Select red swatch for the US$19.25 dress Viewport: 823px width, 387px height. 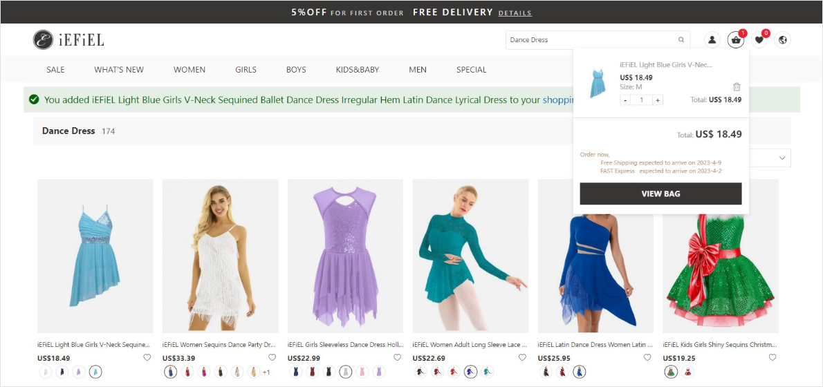click(688, 372)
